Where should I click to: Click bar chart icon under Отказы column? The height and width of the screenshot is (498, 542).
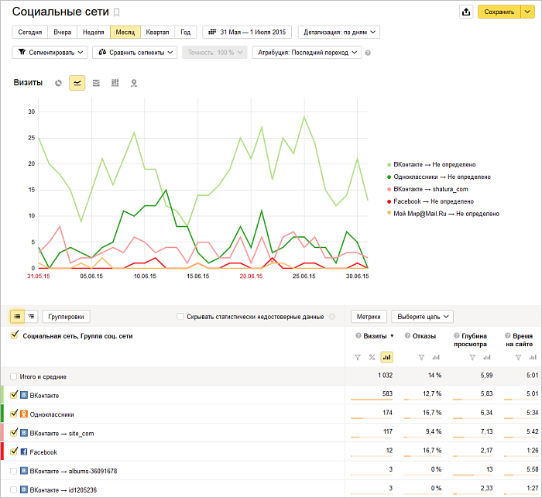436,357
